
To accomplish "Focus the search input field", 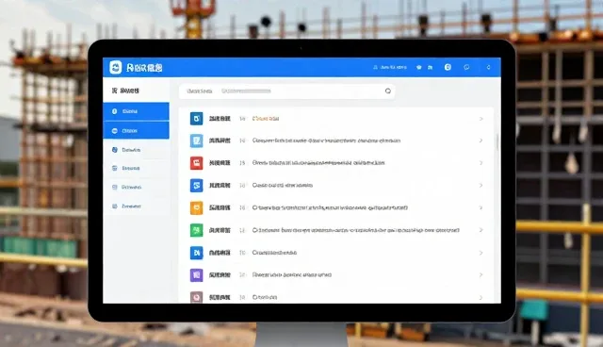I will tap(287, 91).
